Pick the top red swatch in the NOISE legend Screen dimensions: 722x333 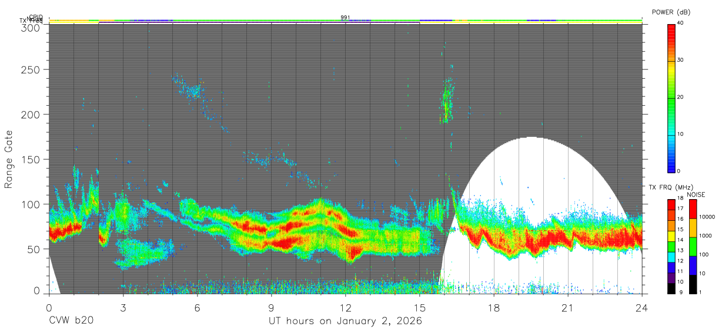click(693, 209)
